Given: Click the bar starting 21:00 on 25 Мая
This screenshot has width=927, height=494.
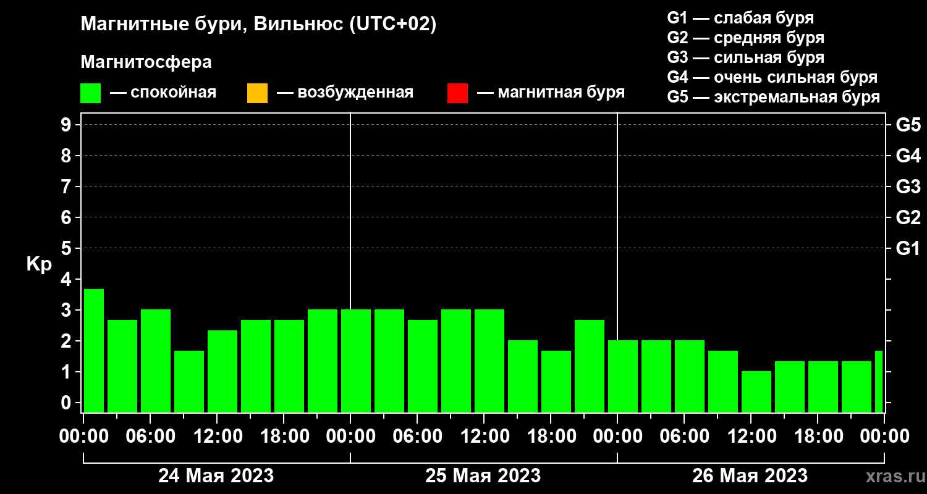Looking at the screenshot, I should (590, 366).
